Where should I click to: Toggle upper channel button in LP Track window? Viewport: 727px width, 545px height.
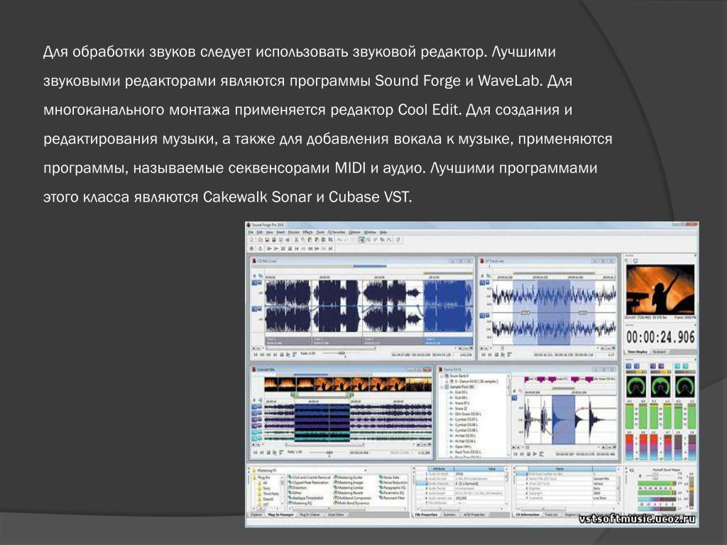[x=482, y=282]
